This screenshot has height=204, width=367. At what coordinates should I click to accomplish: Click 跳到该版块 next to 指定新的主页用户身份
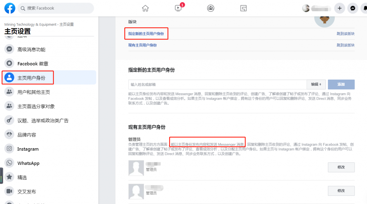pyautogui.click(x=345, y=34)
